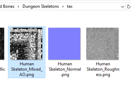Click the Human Skeleton_Mixed_AO.png file name

(x=27, y=69)
